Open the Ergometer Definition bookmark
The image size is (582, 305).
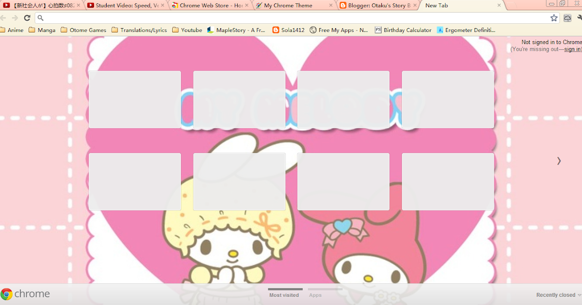[x=466, y=30]
